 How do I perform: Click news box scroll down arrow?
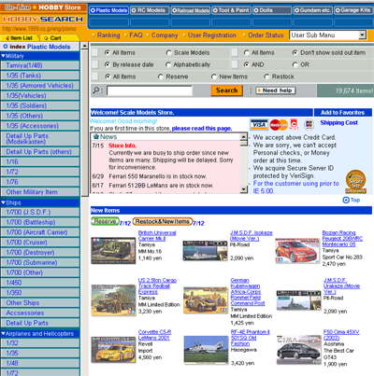point(244,189)
